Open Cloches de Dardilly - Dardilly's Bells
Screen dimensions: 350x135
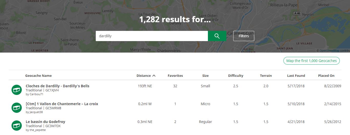coord(57,86)
